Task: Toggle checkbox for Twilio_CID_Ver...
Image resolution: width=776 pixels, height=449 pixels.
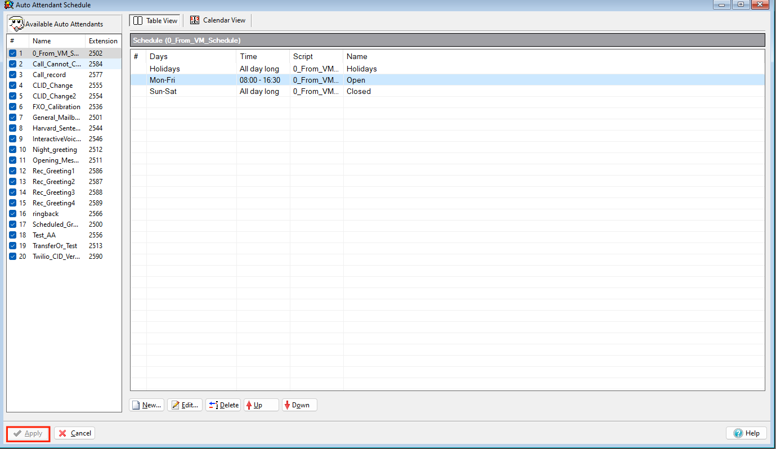Action: click(13, 257)
